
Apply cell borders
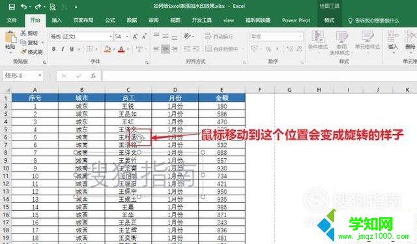click(x=90, y=49)
